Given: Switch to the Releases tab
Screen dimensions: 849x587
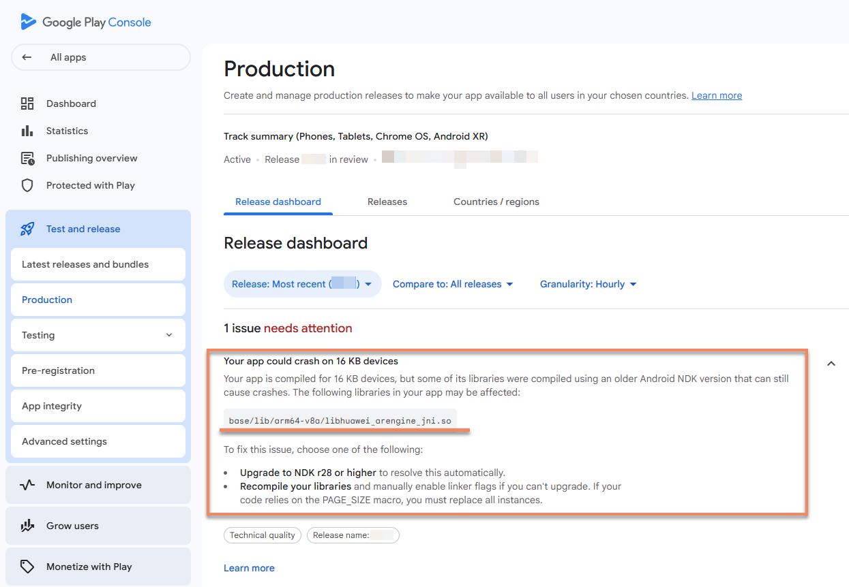Looking at the screenshot, I should point(387,202).
